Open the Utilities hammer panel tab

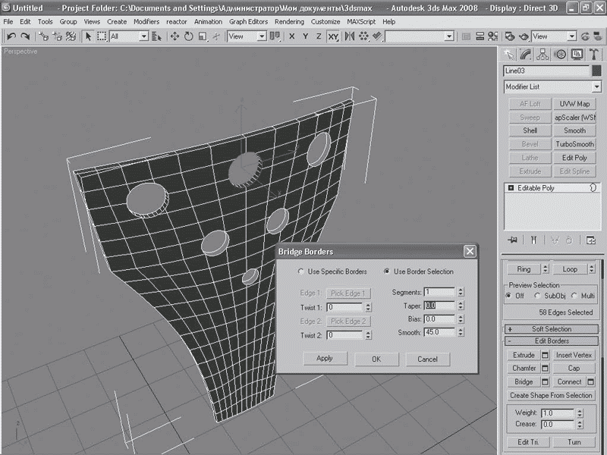pyautogui.click(x=593, y=55)
